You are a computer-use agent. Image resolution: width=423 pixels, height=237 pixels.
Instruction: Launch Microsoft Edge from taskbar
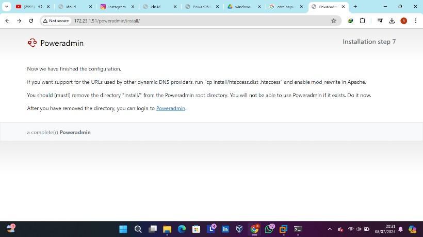182,229
